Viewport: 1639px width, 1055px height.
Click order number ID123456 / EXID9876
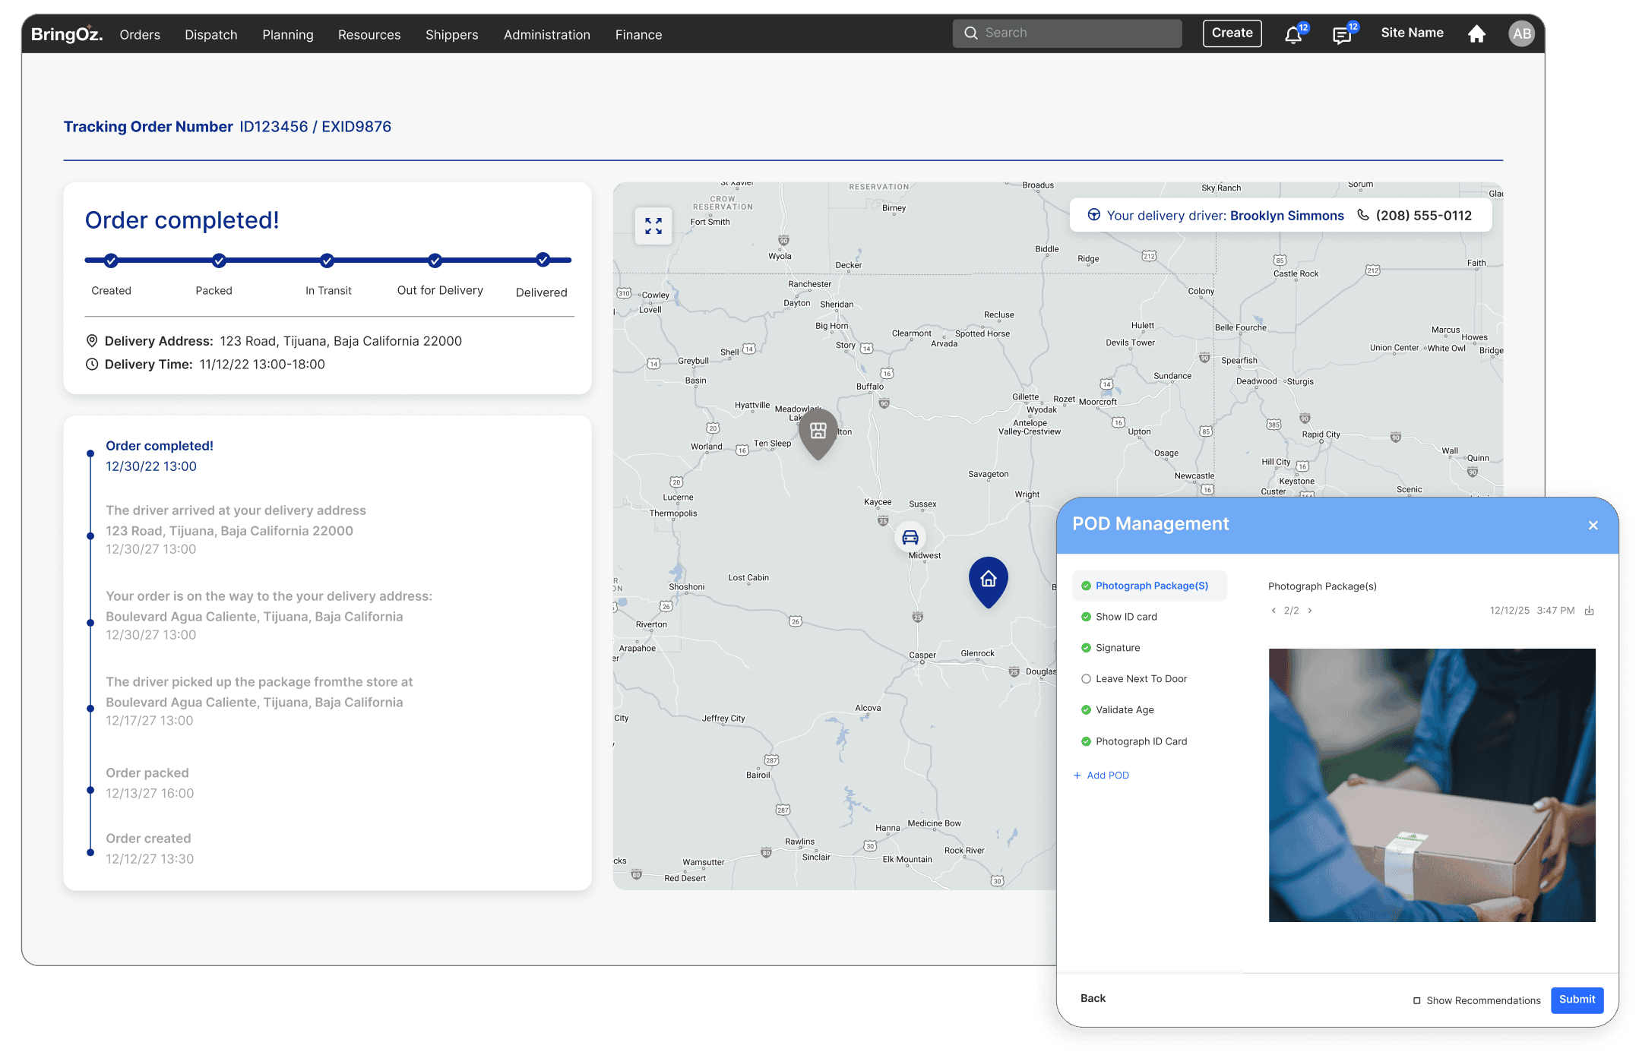(315, 127)
